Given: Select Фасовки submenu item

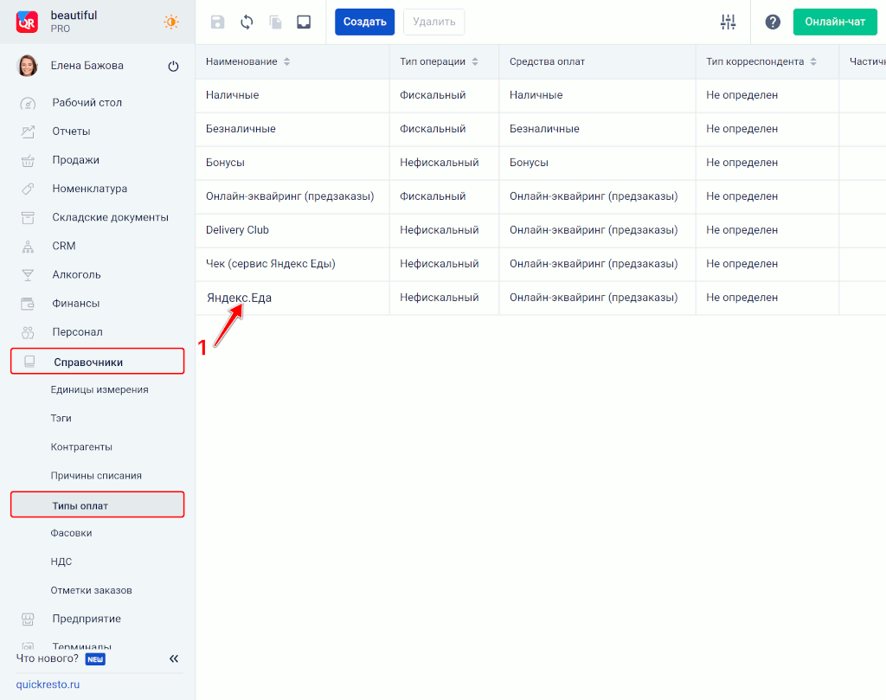Looking at the screenshot, I should click(x=71, y=533).
